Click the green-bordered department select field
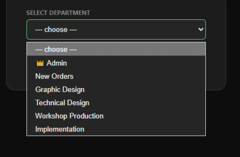The height and width of the screenshot is (157, 240). click(x=116, y=29)
